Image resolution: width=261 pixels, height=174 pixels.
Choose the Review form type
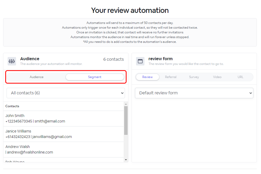[147, 77]
